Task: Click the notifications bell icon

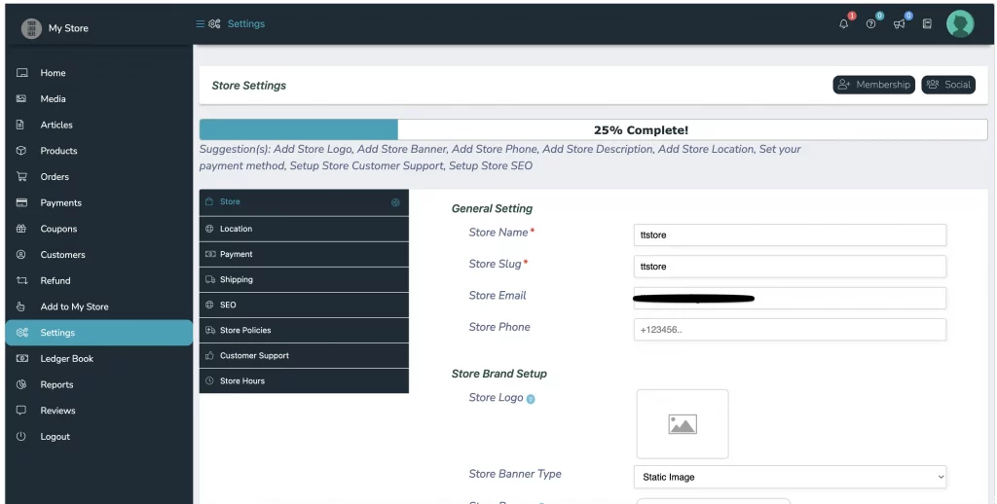Action: point(843,24)
